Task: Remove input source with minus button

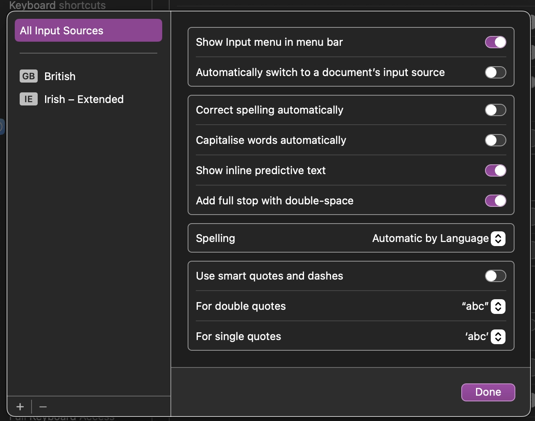Action: click(x=43, y=407)
